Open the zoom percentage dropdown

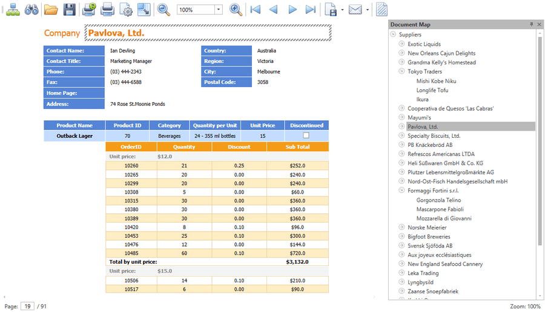(x=218, y=10)
